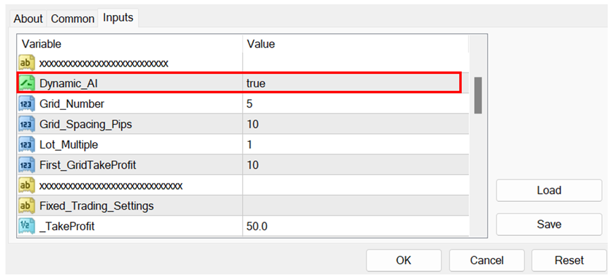Toggle the Dynamic_AI true value
615x275 pixels.
point(256,84)
